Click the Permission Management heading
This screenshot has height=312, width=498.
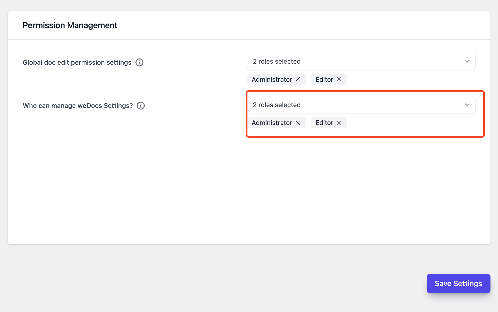click(x=70, y=25)
